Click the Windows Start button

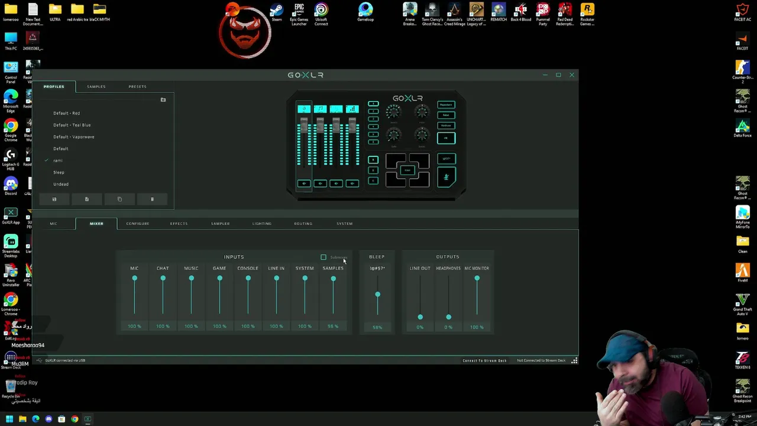(x=9, y=419)
